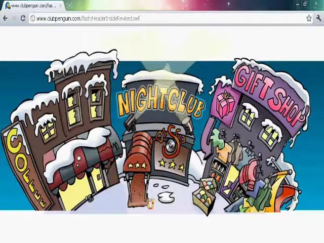Viewport: 324px width, 243px height.
Task: Click the pink gift box sign
Action: [225, 104]
